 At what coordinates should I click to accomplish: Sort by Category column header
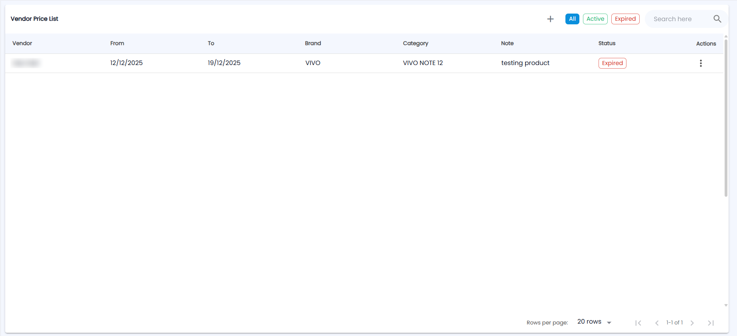pyautogui.click(x=415, y=43)
